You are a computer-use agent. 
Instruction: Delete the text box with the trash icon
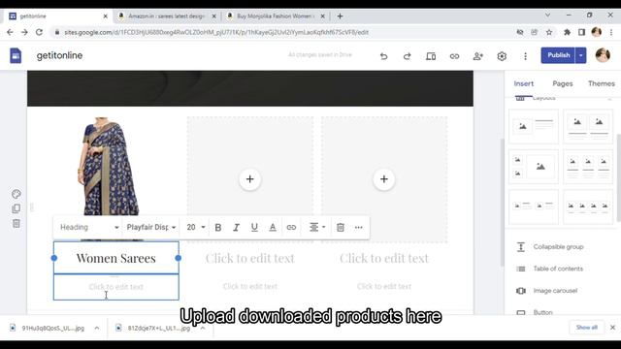(x=341, y=227)
